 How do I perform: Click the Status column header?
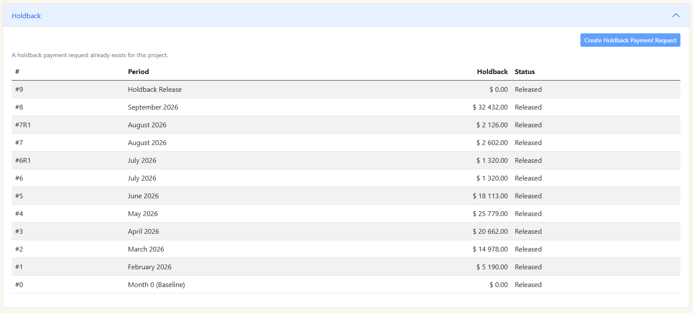[525, 72]
